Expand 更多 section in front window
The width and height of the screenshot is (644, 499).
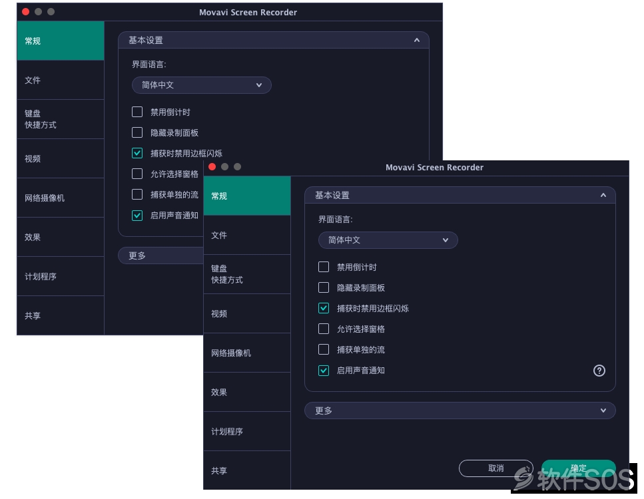click(460, 411)
